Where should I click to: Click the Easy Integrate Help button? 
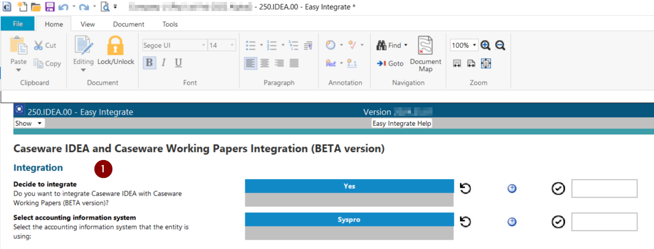pos(402,123)
